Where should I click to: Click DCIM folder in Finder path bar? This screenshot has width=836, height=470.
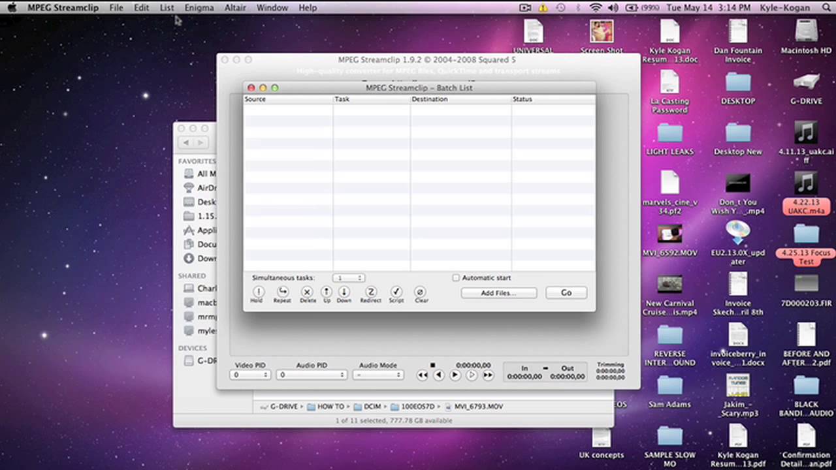[368, 406]
